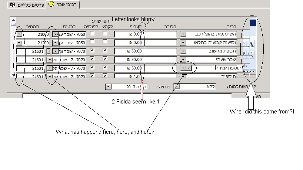Uncheck לקהש for שכר שעתי row
Screen dimensions: 303x170
pyautogui.click(x=105, y=59)
